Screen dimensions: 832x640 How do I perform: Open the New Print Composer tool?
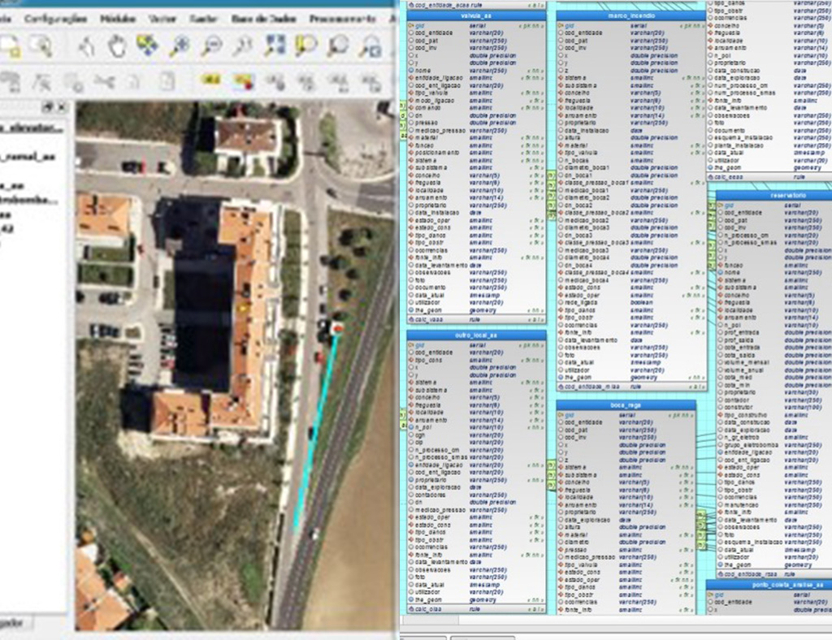(x=10, y=45)
